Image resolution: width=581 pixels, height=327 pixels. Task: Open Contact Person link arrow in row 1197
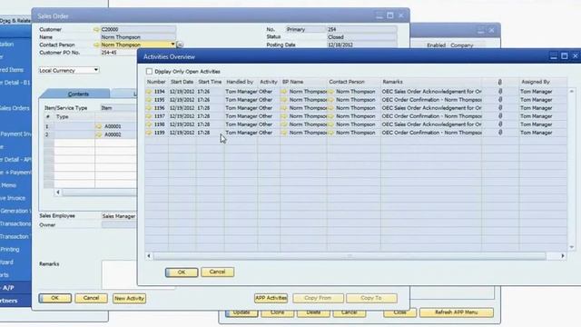click(x=330, y=116)
